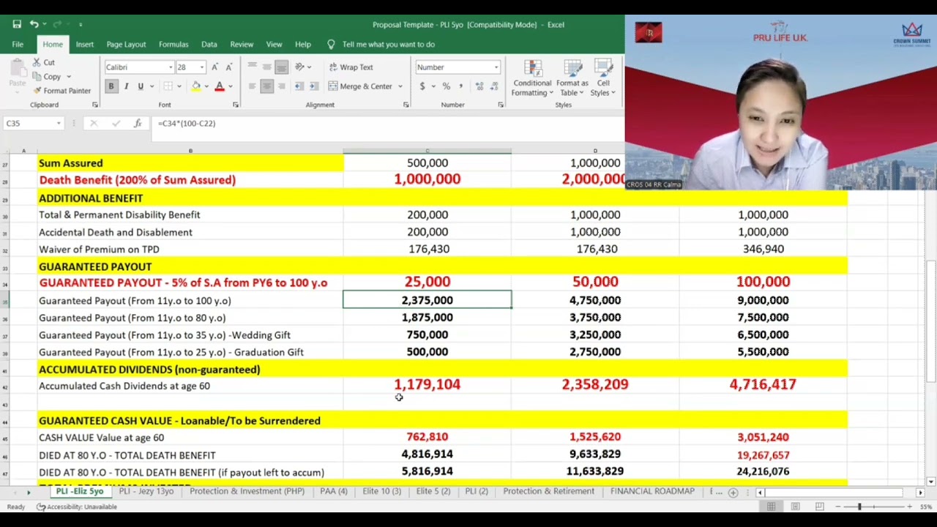Toggle underline formatting
The width and height of the screenshot is (937, 527).
(141, 86)
